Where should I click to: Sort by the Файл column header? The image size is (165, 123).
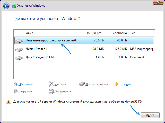tap(53, 33)
